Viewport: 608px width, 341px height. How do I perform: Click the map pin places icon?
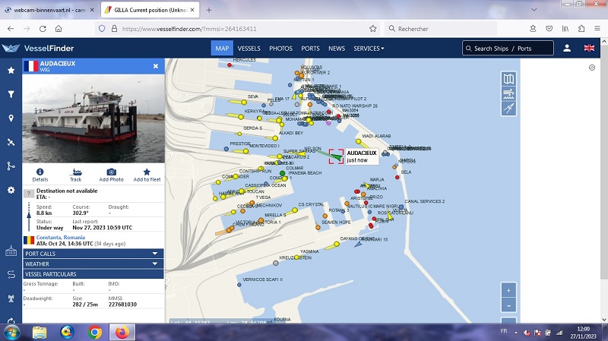(11, 118)
